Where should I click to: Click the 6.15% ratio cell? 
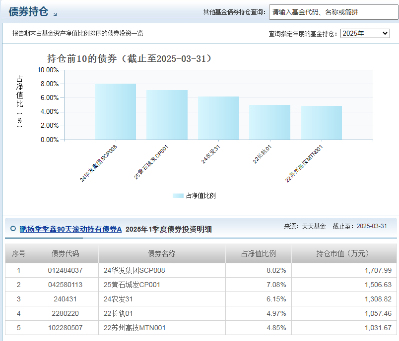(x=258, y=299)
